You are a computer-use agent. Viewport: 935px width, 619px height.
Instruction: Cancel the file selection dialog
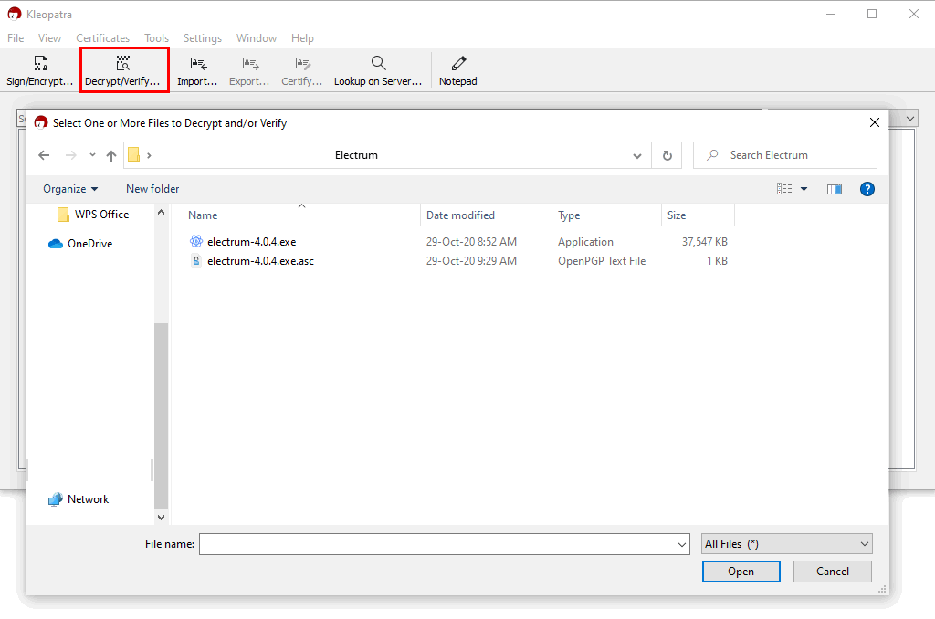832,572
